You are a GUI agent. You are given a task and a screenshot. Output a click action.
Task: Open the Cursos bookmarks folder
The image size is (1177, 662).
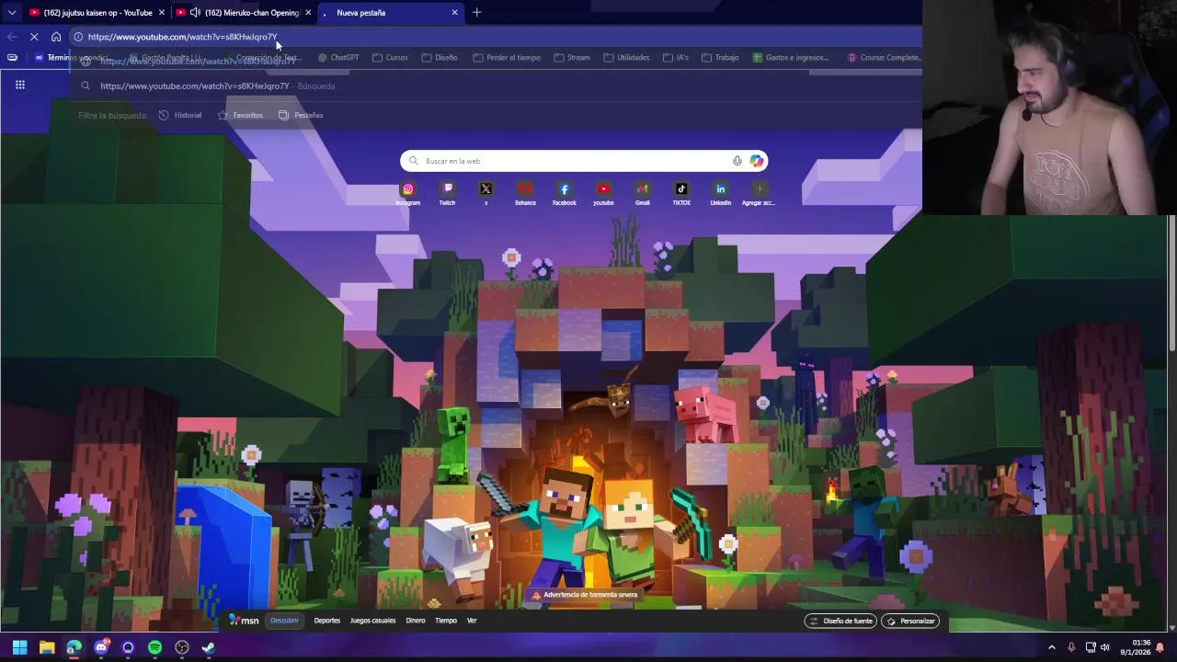pyautogui.click(x=390, y=57)
